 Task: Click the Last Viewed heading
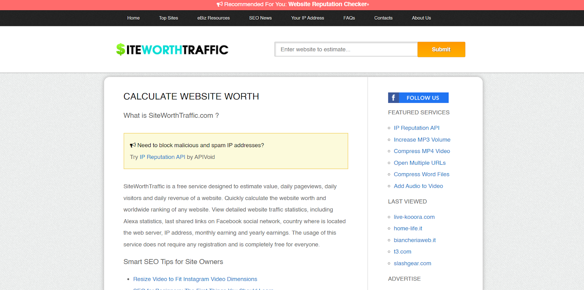(407, 202)
